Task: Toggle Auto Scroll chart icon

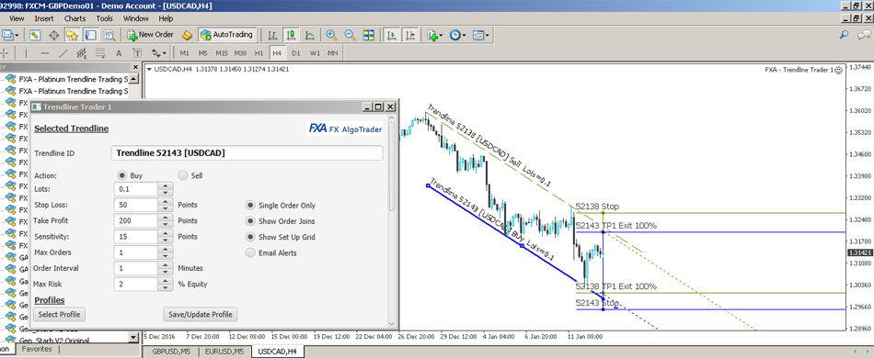Action: pyautogui.click(x=392, y=35)
